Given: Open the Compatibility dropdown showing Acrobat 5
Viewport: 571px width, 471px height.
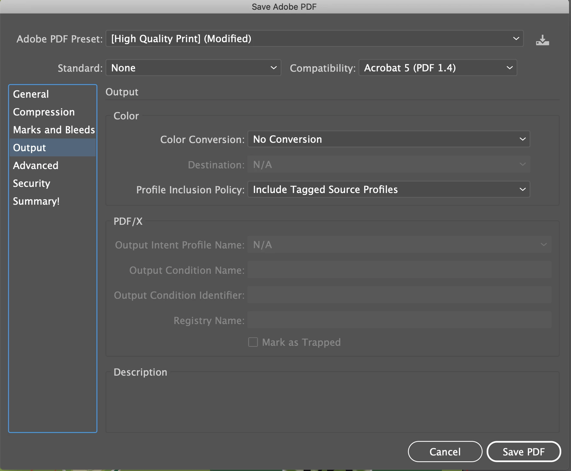Looking at the screenshot, I should [x=438, y=68].
